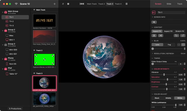Rotate content counterclockwise icon
This screenshot has width=187, height=111.
click(176, 36)
